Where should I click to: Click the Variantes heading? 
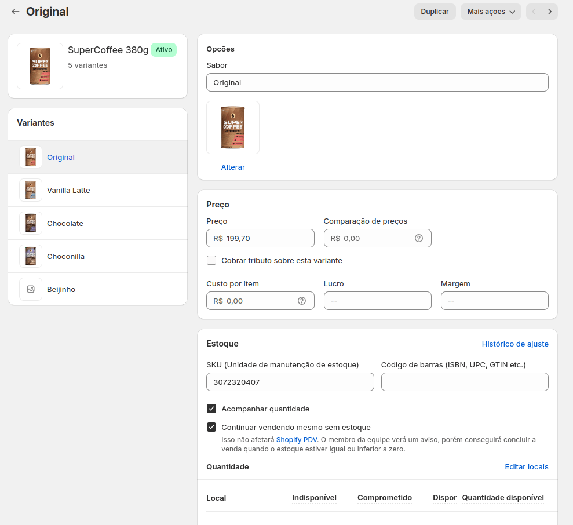pos(35,123)
